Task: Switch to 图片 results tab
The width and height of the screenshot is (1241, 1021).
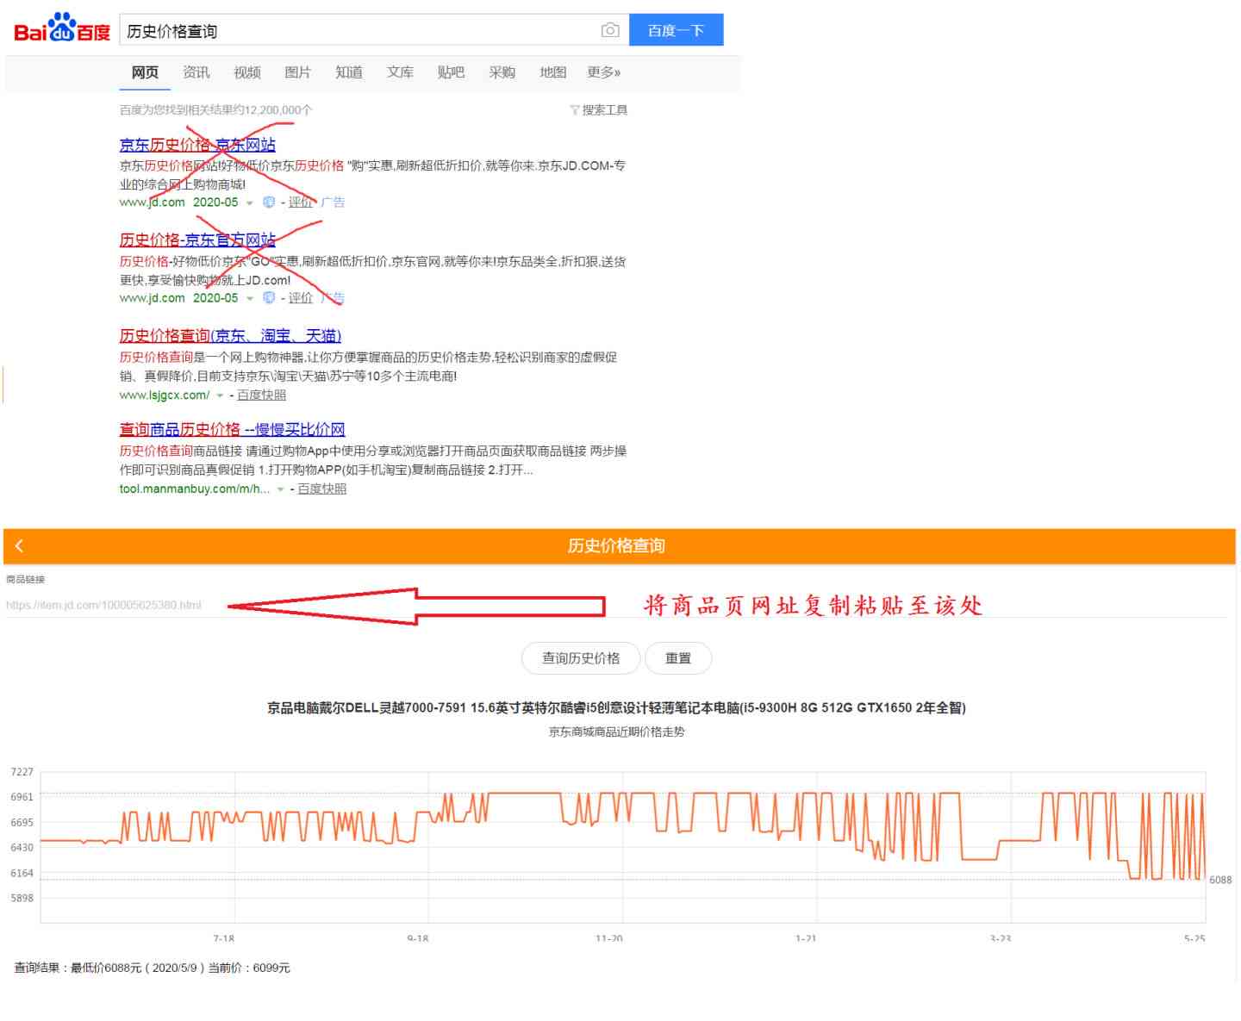Action: click(297, 72)
